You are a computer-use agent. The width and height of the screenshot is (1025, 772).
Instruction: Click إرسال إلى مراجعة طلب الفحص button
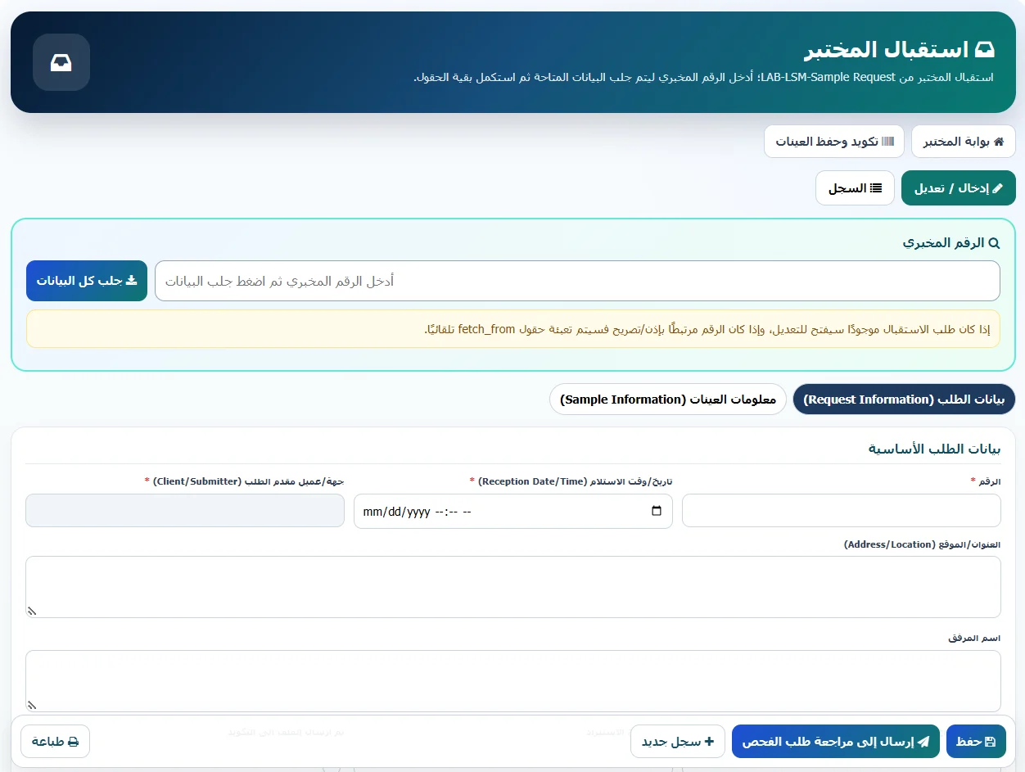click(x=836, y=742)
